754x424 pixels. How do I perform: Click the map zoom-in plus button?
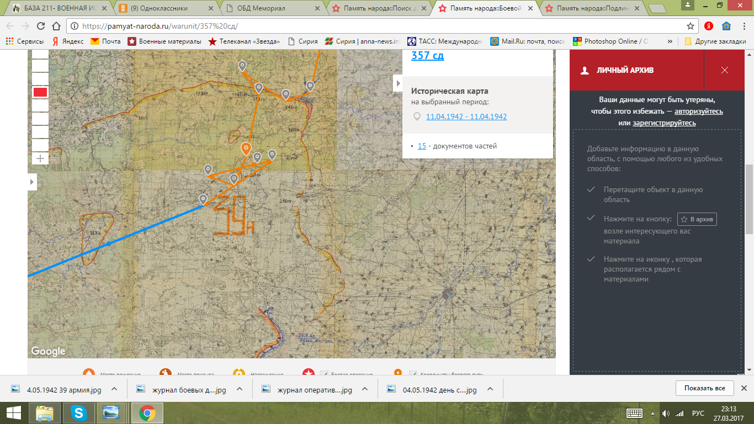[x=40, y=158]
